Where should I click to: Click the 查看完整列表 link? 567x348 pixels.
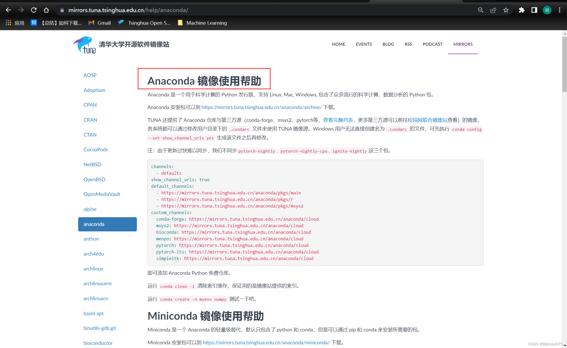[338, 120]
